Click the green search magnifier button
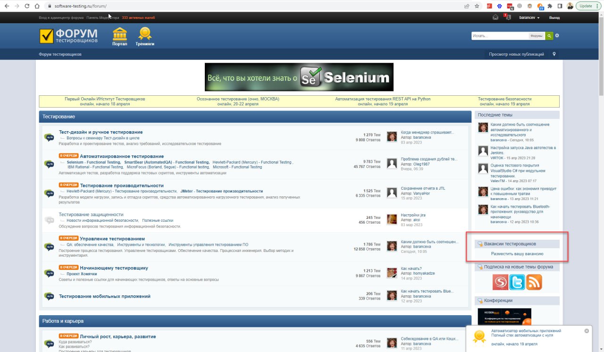Viewport: 604px width, 352px height. (x=549, y=36)
